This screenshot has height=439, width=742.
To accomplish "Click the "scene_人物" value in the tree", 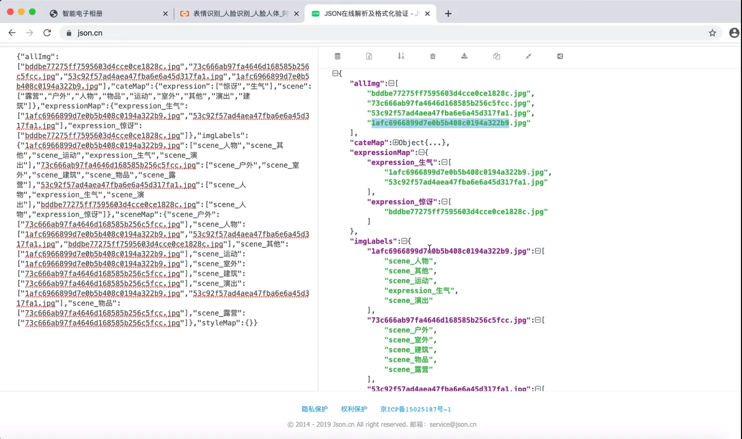I will pyautogui.click(x=409, y=261).
